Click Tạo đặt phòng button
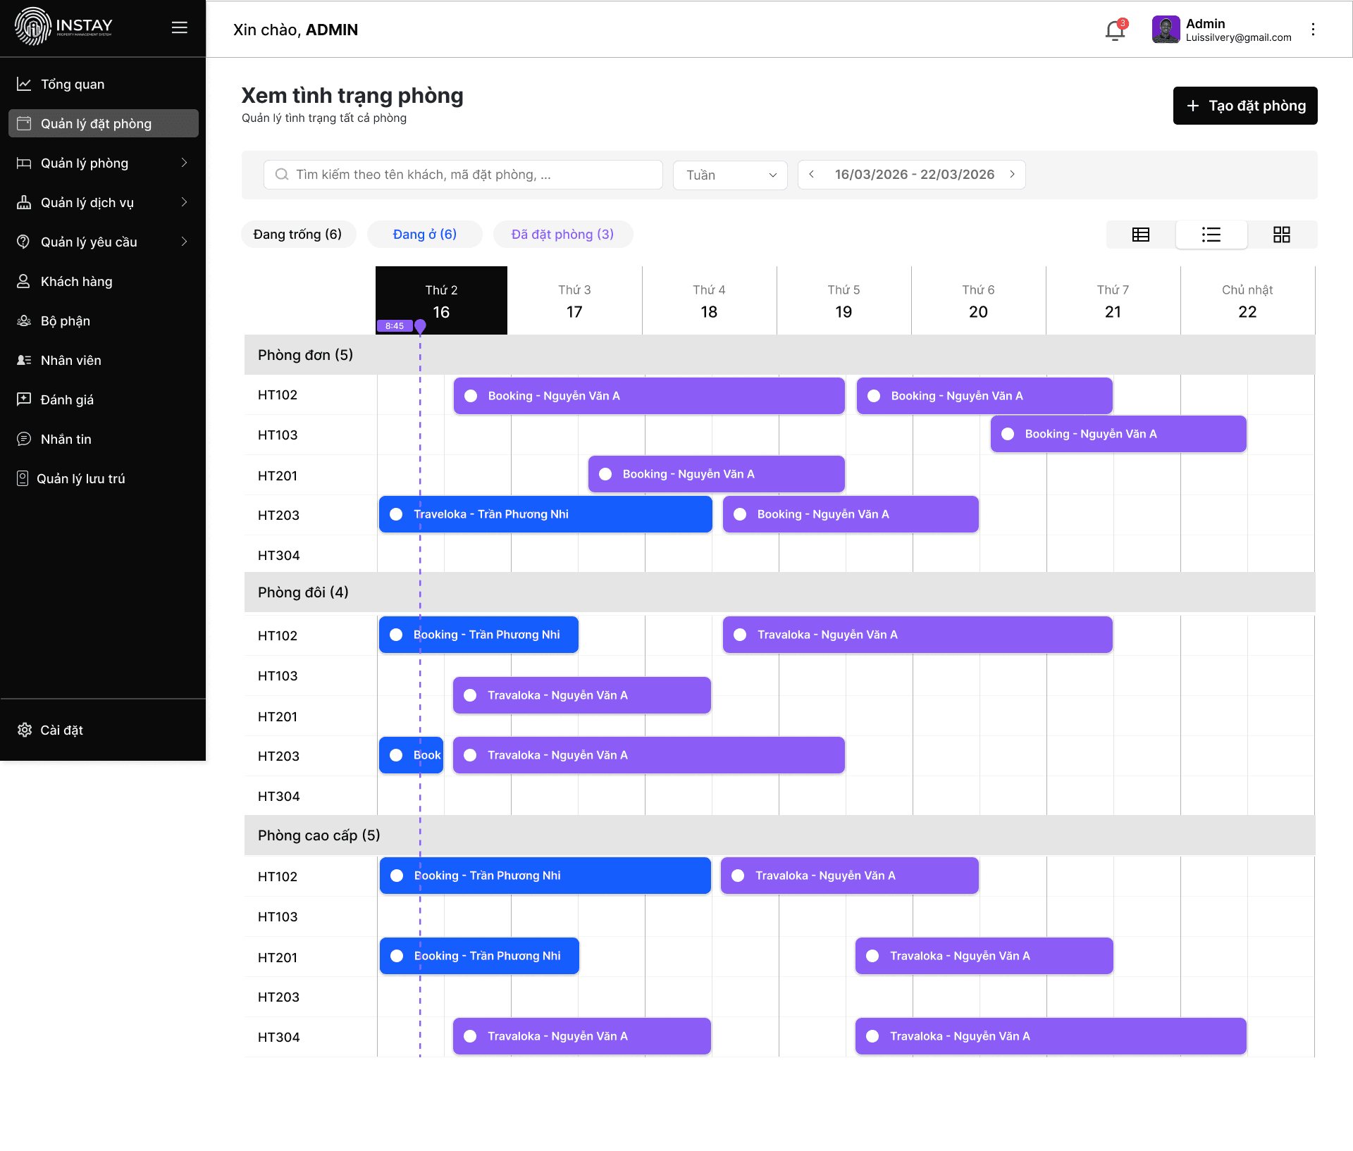This screenshot has width=1353, height=1151. click(1245, 106)
